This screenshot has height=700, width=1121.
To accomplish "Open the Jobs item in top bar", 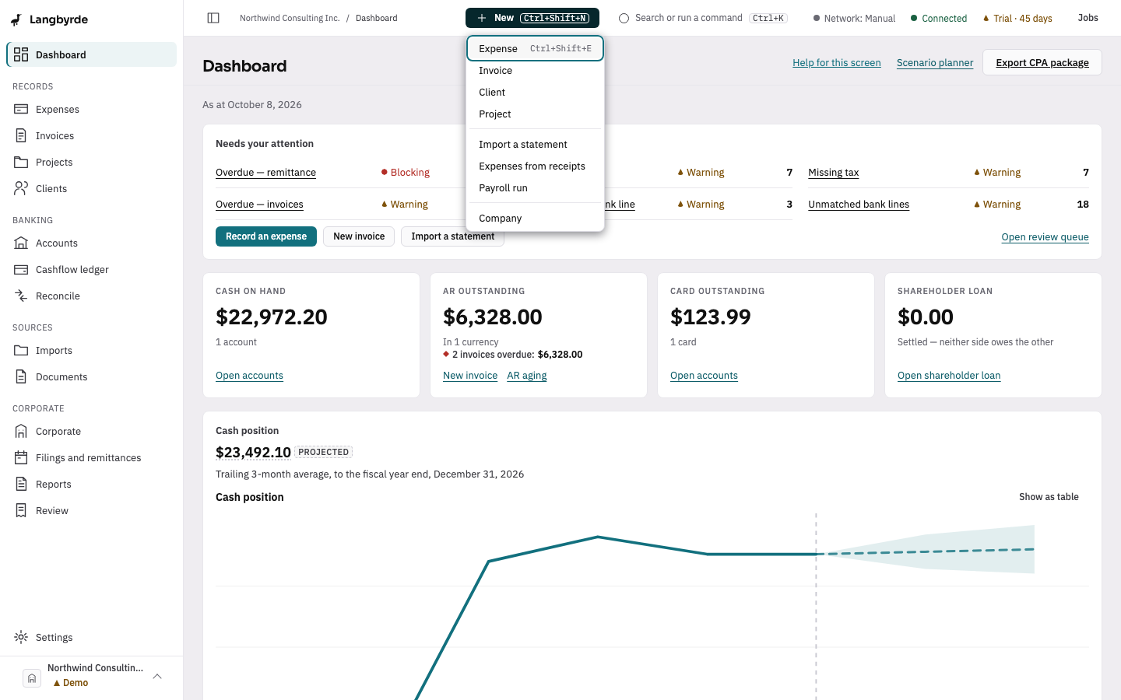I will pos(1088,18).
